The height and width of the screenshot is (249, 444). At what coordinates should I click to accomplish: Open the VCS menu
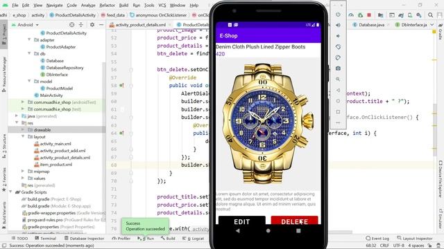tap(162, 5)
